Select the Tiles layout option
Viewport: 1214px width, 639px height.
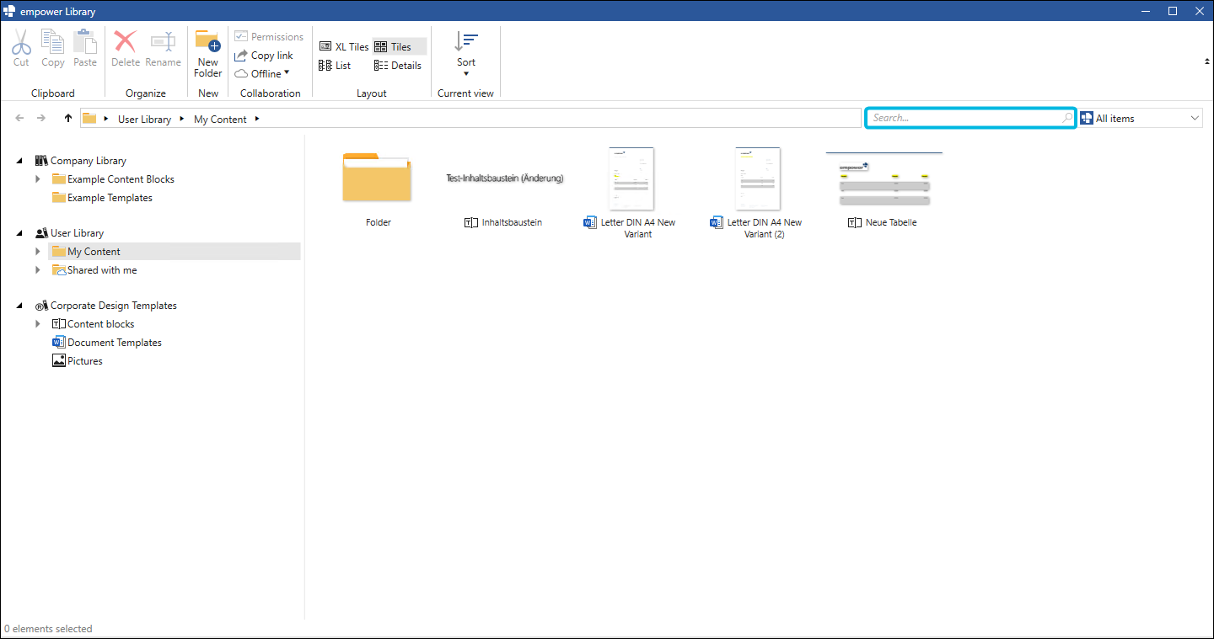coord(400,47)
